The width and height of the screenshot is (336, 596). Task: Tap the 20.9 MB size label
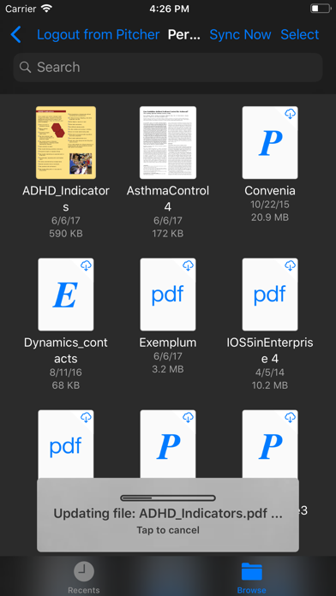click(270, 218)
